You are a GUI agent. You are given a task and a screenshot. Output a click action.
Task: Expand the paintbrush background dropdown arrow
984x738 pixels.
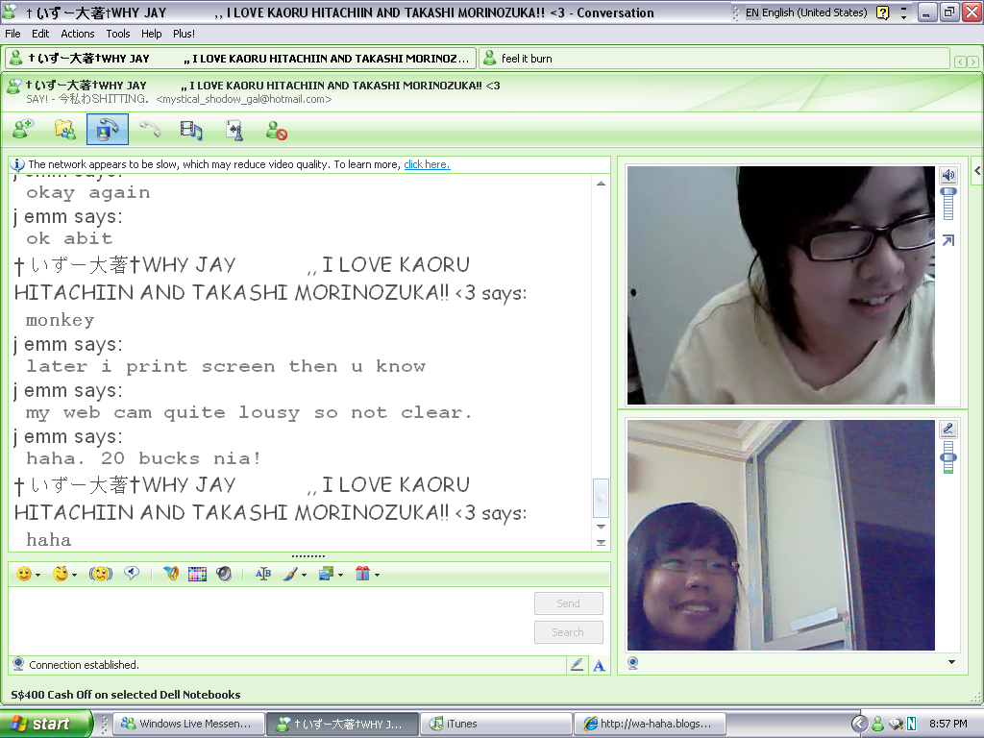[x=305, y=575]
